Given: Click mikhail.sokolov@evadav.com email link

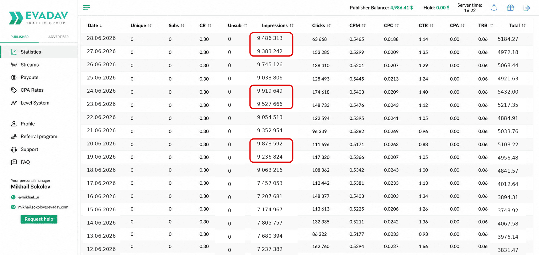Looking at the screenshot, I should pos(43,207).
